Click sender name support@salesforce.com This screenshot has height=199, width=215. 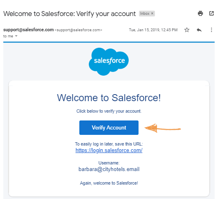[x=28, y=30]
